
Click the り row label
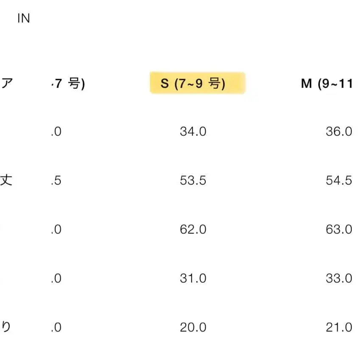pos(7,327)
